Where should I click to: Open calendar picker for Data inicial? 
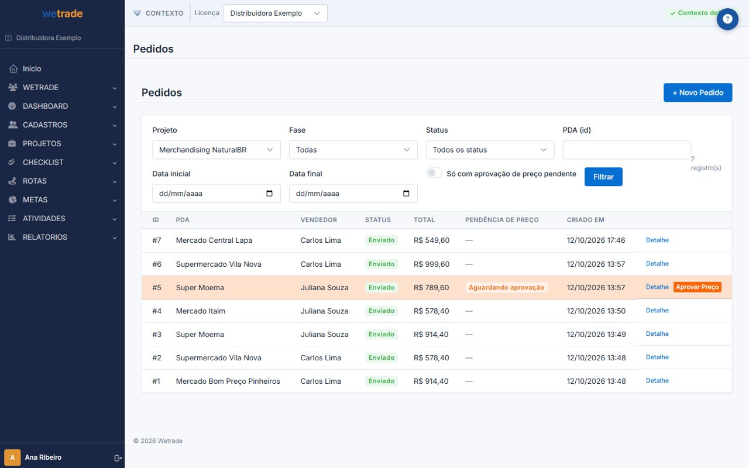click(269, 194)
